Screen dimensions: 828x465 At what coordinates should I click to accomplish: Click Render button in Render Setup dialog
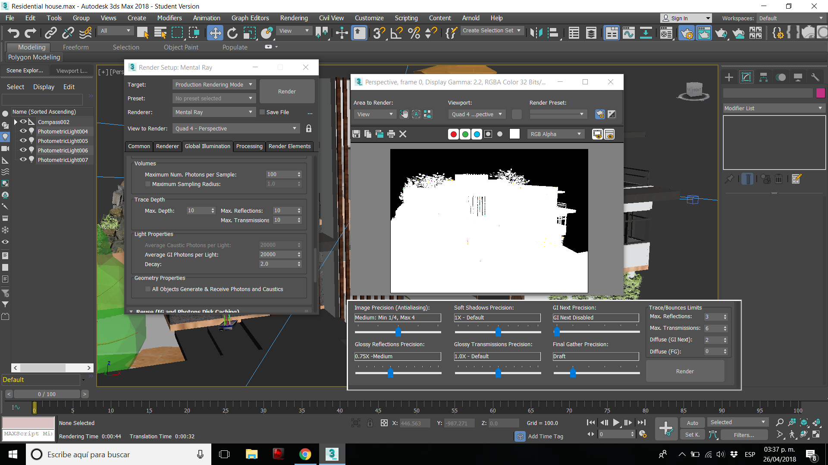[x=287, y=92]
